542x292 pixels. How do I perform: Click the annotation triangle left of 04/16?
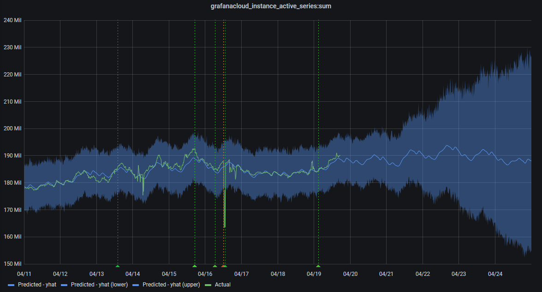195,266
